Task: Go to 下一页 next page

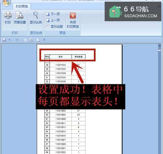Action: [x=53, y=14]
